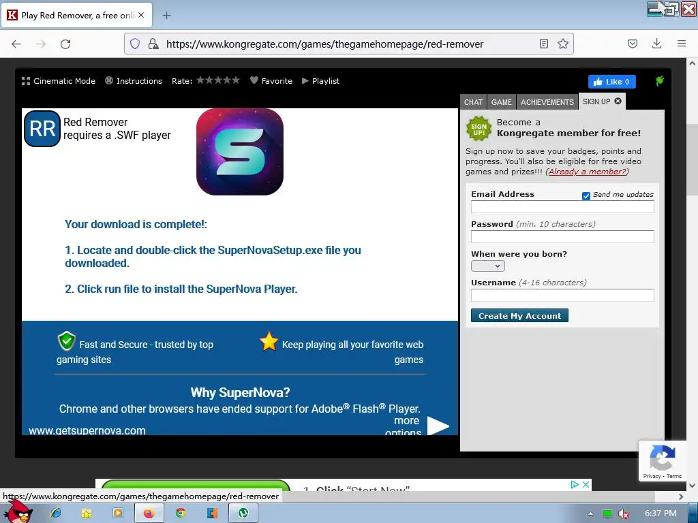
Task: Close the bottom banner ad
Action: coord(586,484)
